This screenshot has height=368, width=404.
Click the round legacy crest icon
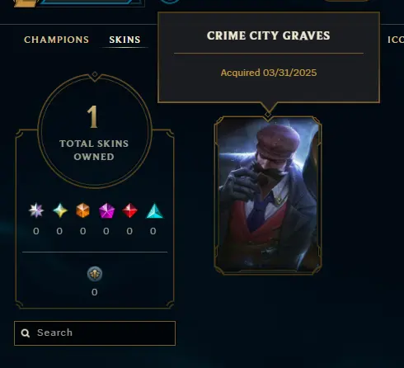[x=95, y=274]
